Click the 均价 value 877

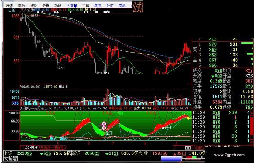pyautogui.click(x=249, y=71)
